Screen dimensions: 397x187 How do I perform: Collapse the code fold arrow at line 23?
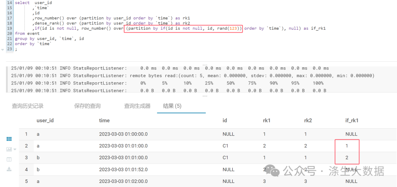pyautogui.click(x=3, y=50)
